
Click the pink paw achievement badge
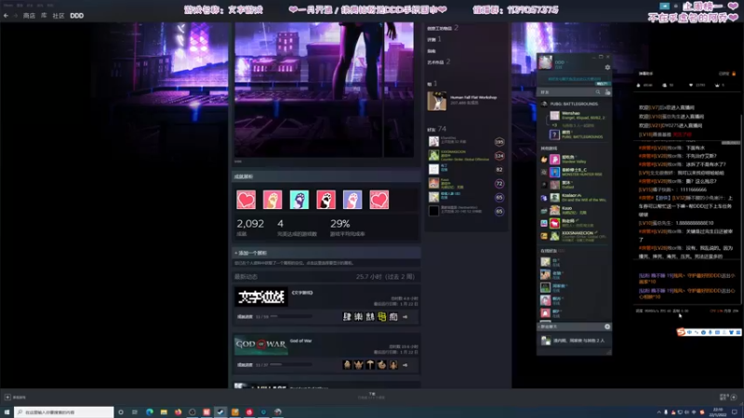pyautogui.click(x=272, y=200)
